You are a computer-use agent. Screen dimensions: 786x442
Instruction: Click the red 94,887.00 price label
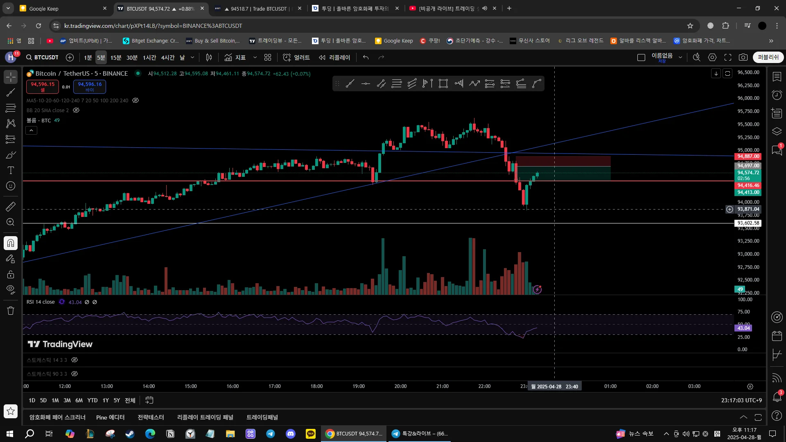tap(748, 156)
